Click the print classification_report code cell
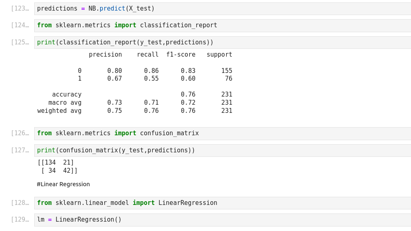Screen dimensions: 411x231 (x=222, y=42)
